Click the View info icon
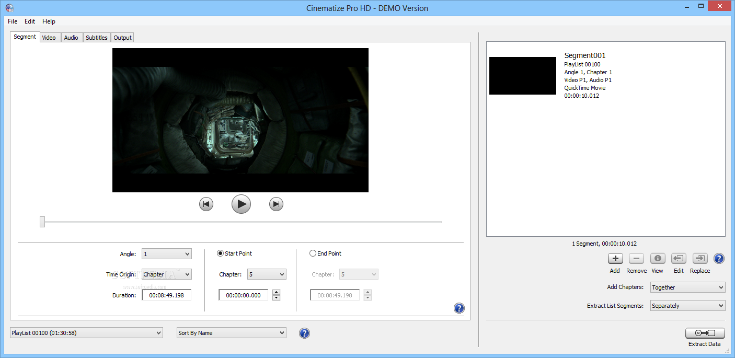The width and height of the screenshot is (735, 358). click(x=658, y=258)
